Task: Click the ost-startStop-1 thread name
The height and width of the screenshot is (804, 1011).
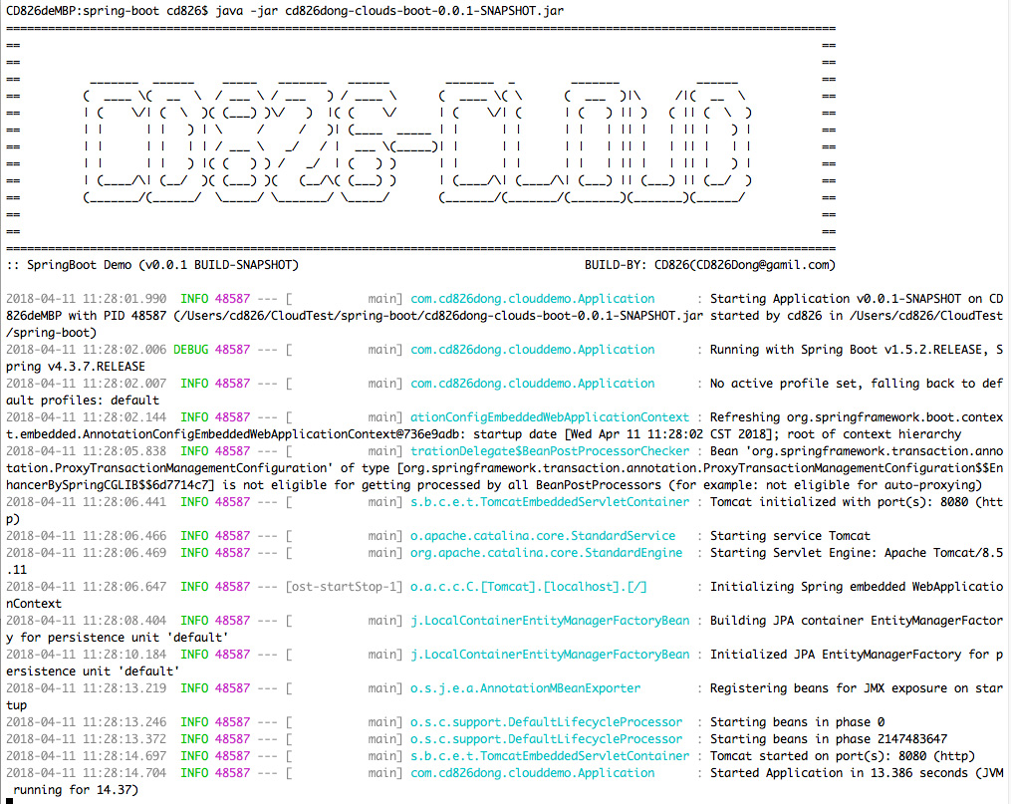Action: (345, 587)
